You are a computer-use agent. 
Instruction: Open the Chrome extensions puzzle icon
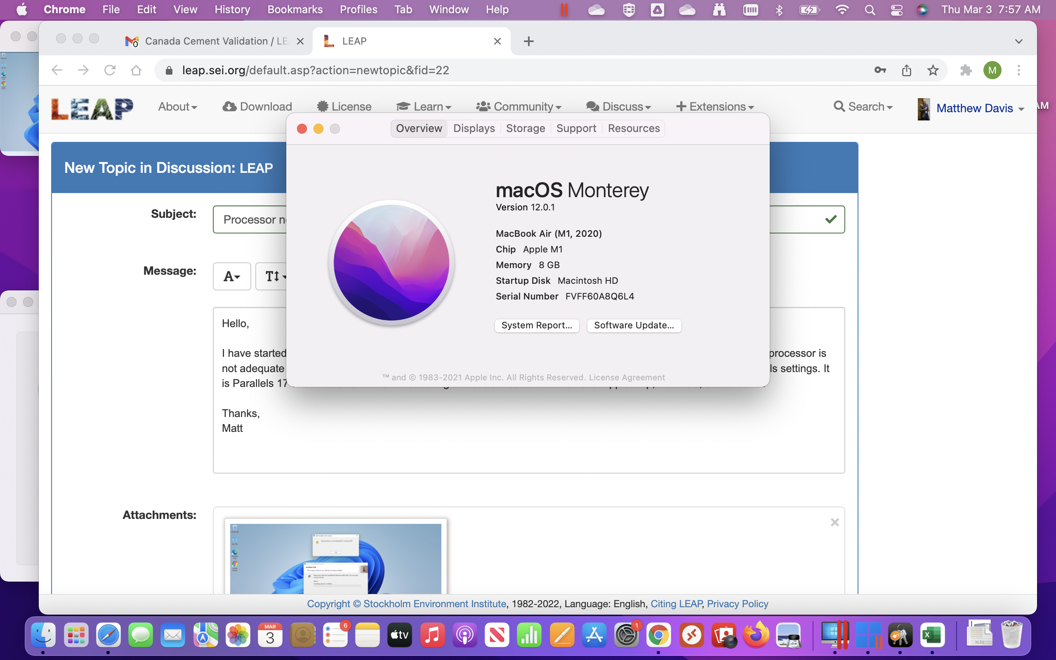pos(966,70)
